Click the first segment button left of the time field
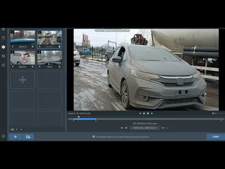This screenshot has width=225, height=169. click(x=122, y=128)
